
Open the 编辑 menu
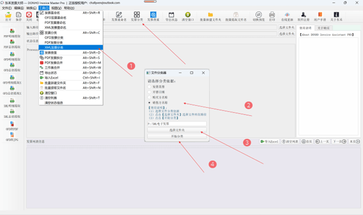pyautogui.click(x=19, y=8)
